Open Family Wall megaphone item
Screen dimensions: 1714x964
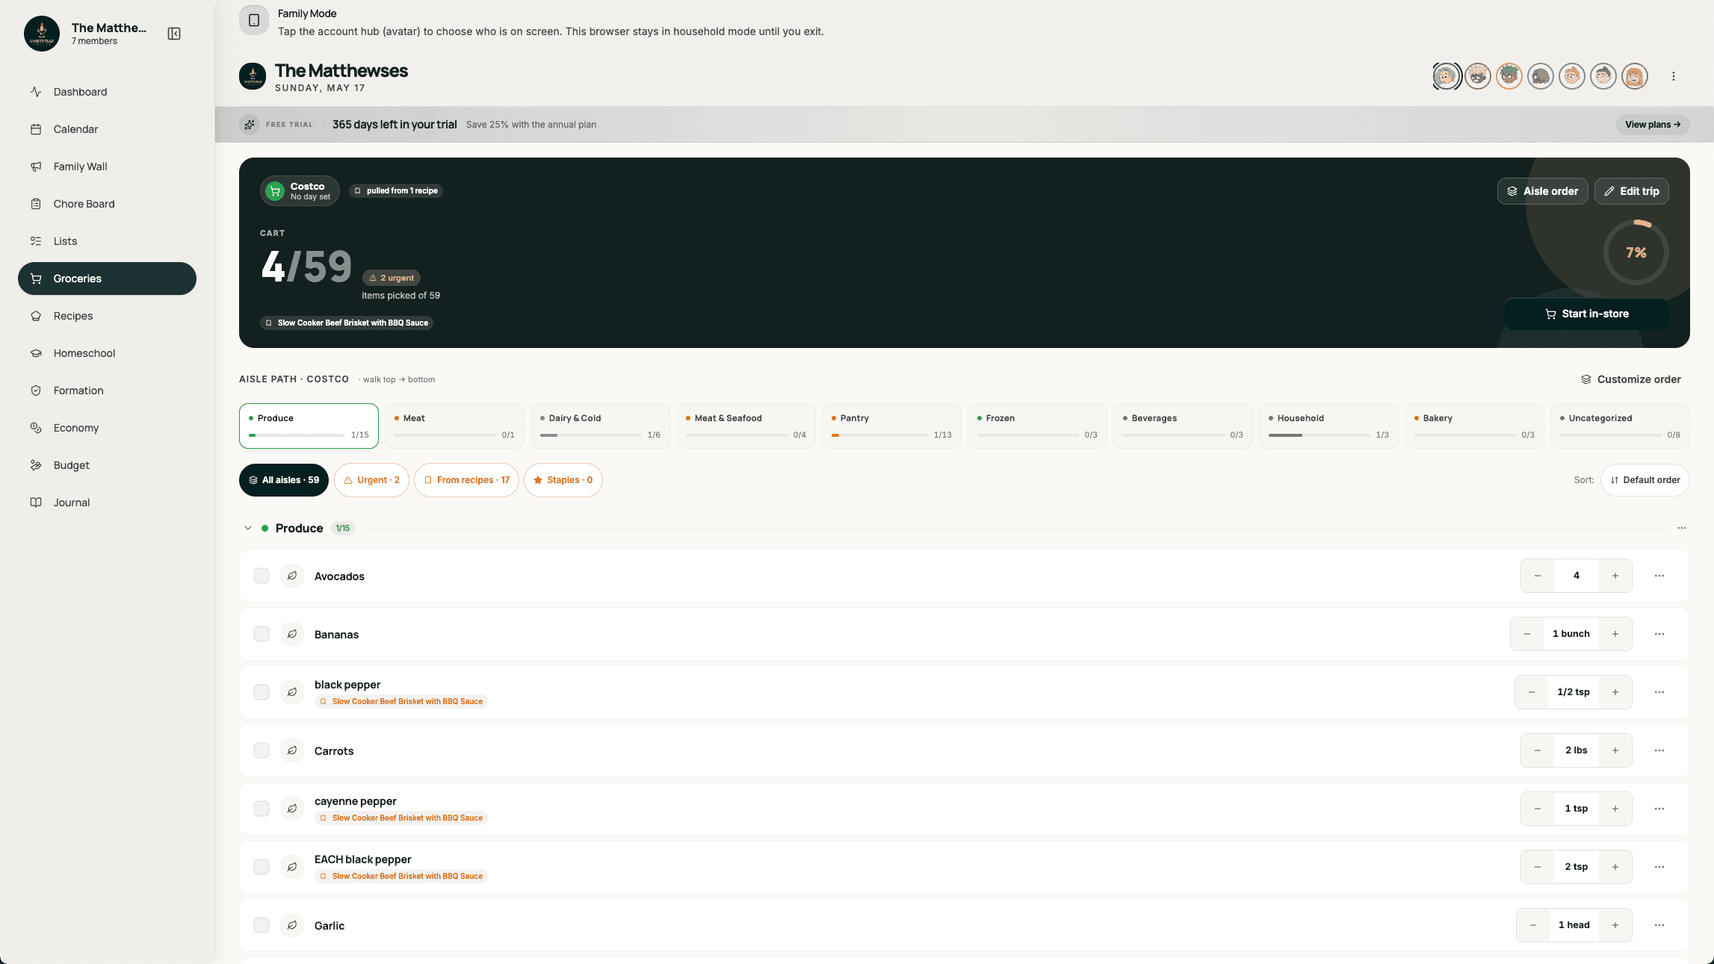pos(107,167)
